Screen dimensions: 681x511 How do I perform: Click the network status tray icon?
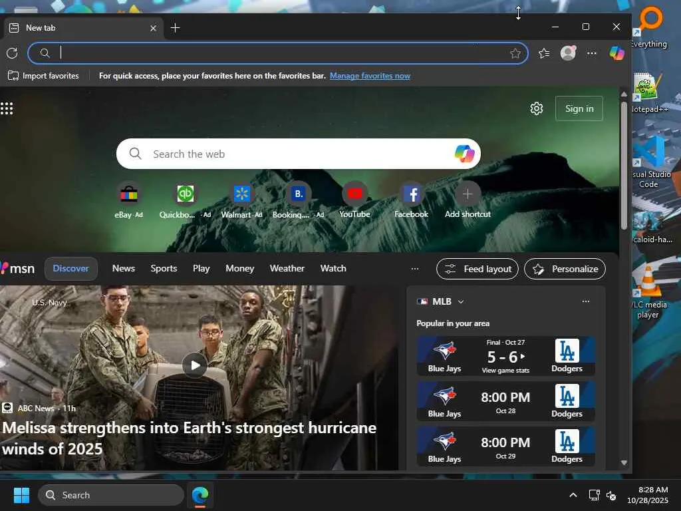point(594,495)
